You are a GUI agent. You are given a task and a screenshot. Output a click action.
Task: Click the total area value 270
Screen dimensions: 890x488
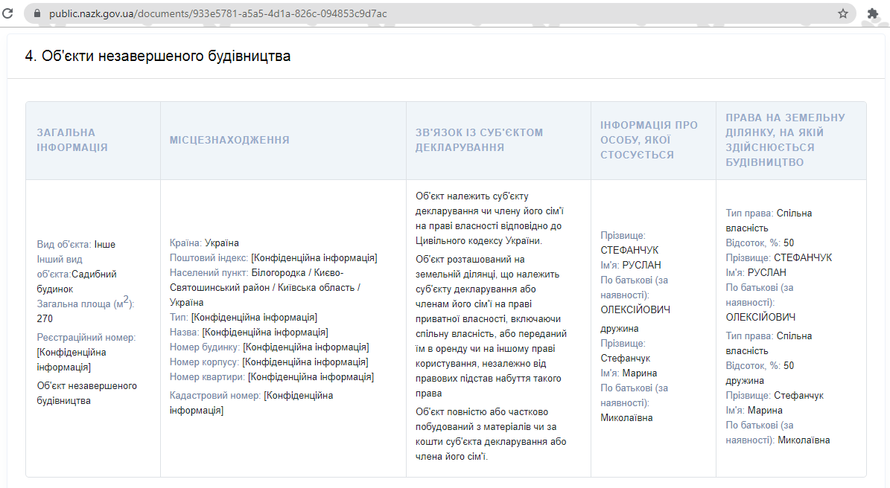(x=45, y=318)
